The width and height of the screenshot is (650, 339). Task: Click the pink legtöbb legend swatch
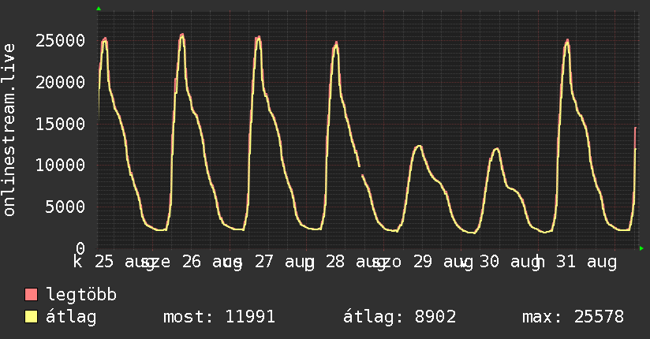[x=31, y=294]
